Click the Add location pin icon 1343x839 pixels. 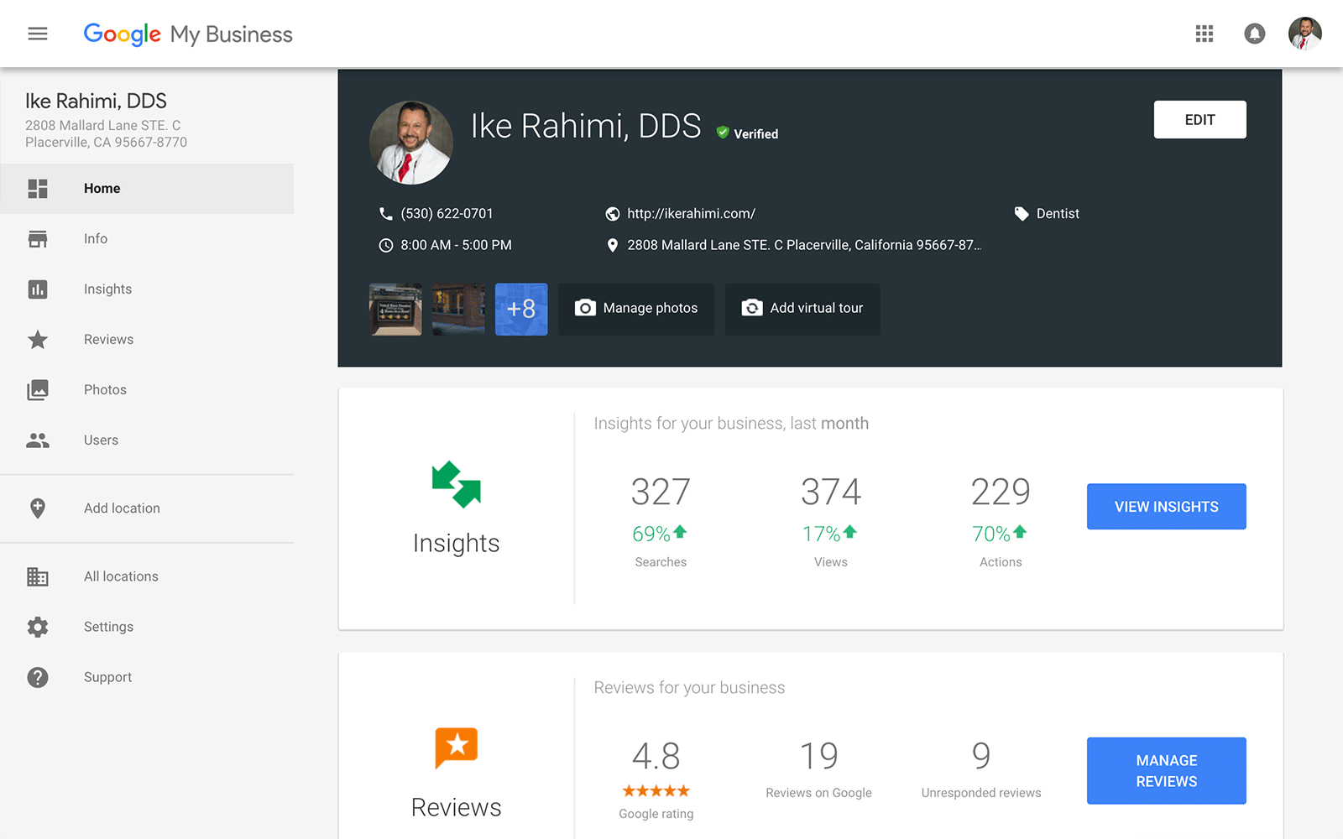[x=38, y=508]
